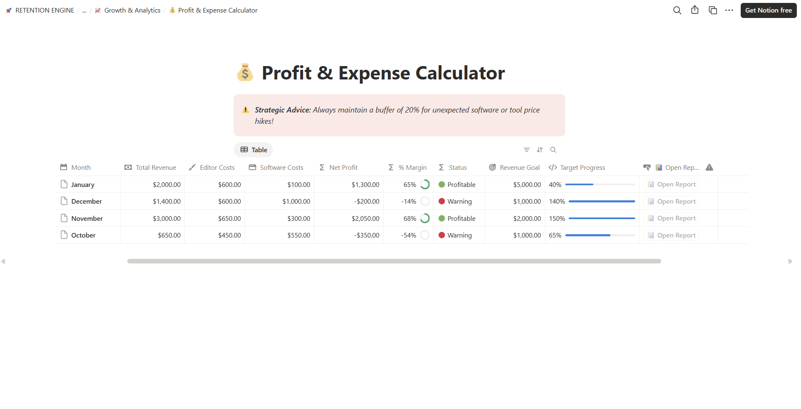Open the three-dots more menu

tap(729, 10)
